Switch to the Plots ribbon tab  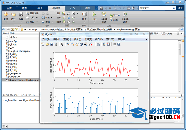24,8
